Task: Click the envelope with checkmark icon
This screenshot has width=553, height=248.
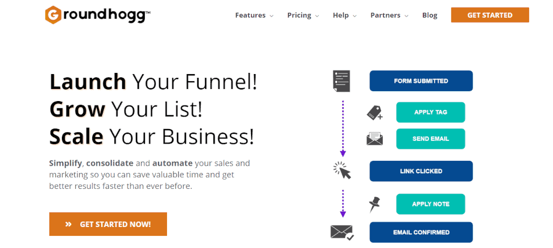Action: point(342,233)
